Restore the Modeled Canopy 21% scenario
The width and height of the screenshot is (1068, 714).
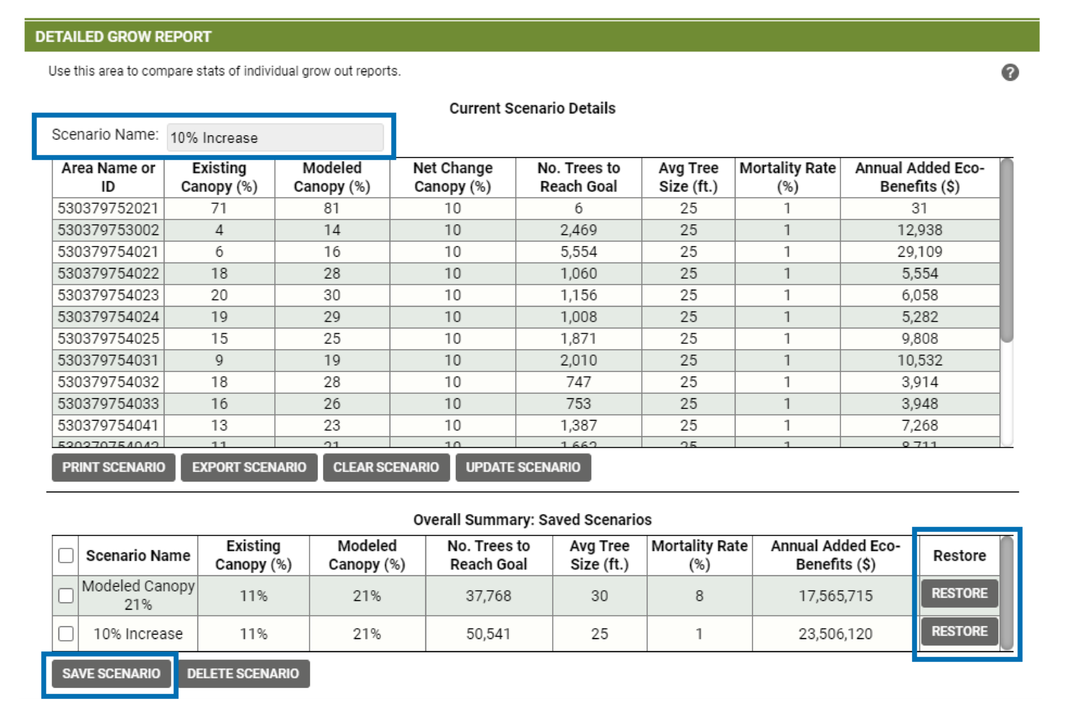(x=959, y=594)
